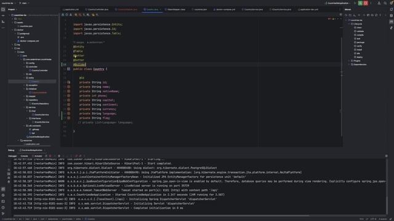Expand the Plugins node in Maven
The height and width of the screenshot is (221, 394).
point(349,61)
